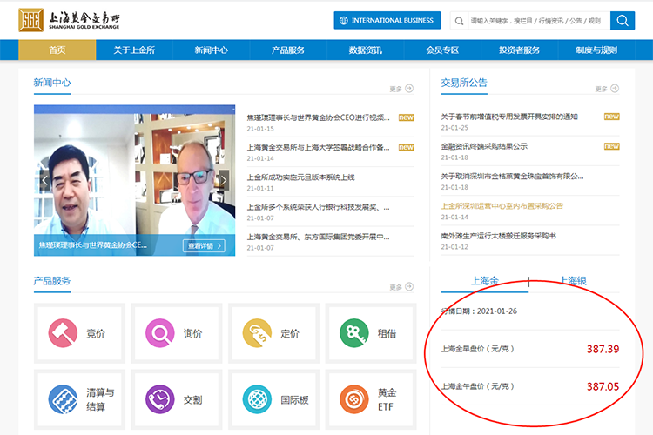Open notice 南外滩生产运行大楼搬迁服务采购书
The image size is (653, 435).
(x=499, y=236)
